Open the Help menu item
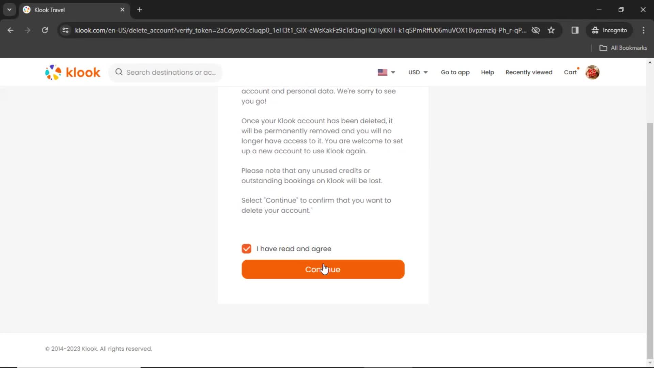 pyautogui.click(x=487, y=72)
